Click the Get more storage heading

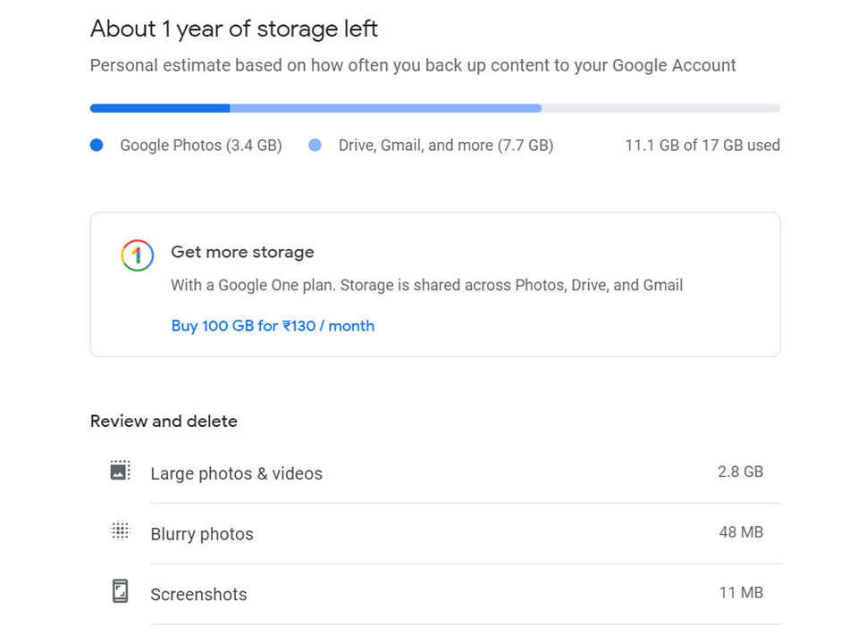tap(242, 252)
